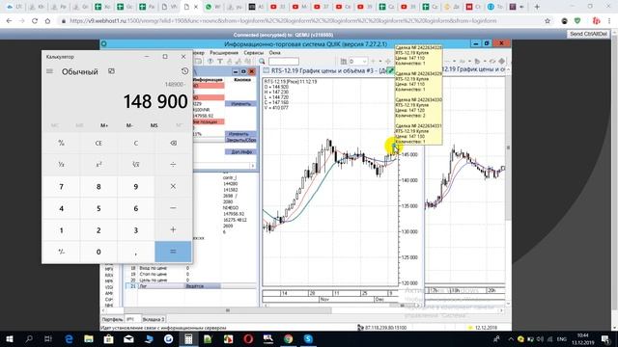Click the Calculator equals key

[173, 252]
